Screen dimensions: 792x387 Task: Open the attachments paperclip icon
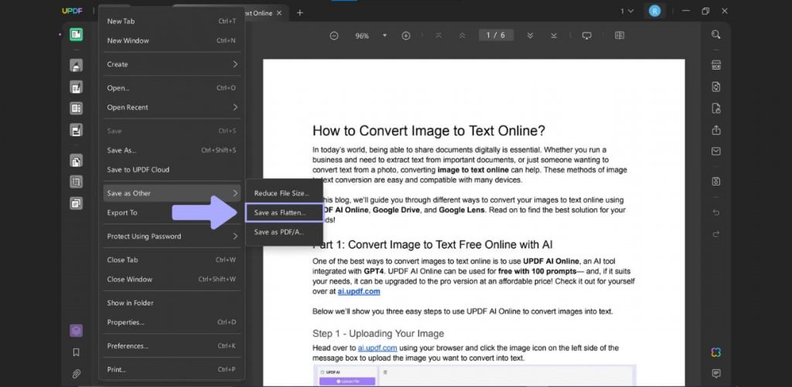coord(76,373)
